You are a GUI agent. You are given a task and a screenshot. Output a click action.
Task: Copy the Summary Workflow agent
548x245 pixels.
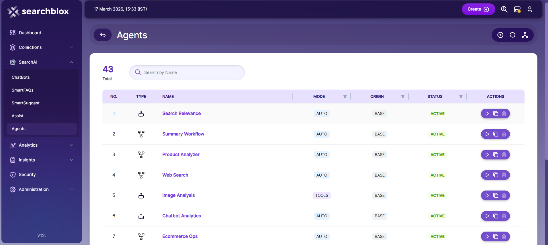[x=496, y=134]
